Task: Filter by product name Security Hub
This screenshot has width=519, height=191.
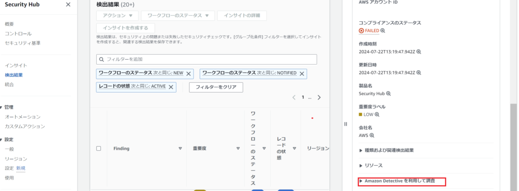Action: [388, 93]
